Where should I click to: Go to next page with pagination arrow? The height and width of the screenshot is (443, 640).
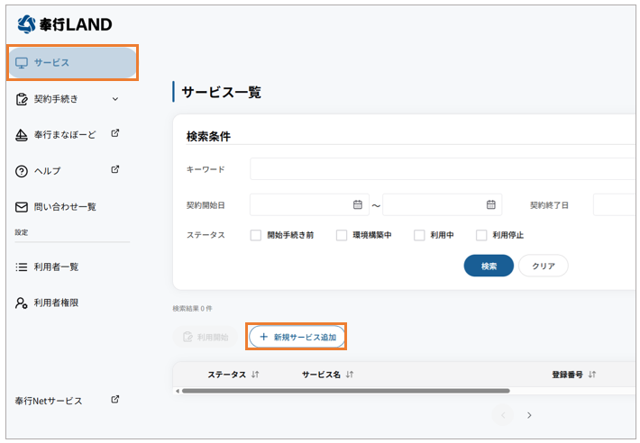529,415
